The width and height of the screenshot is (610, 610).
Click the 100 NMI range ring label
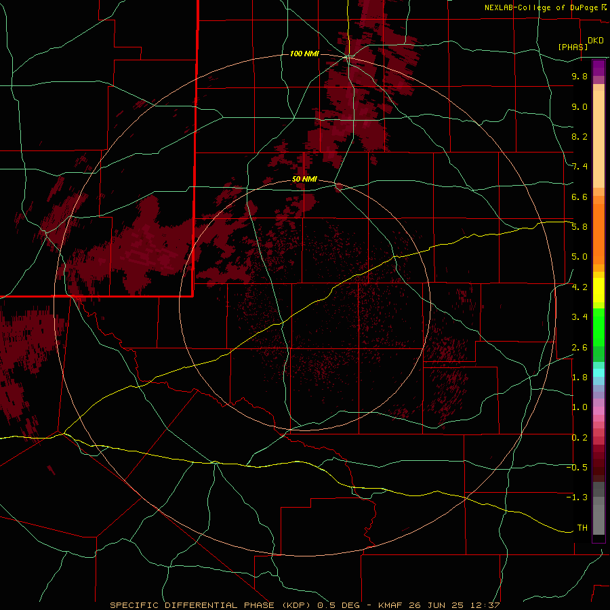[304, 54]
